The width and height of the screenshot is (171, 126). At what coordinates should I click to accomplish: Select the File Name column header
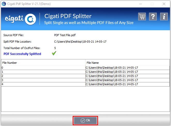pos(128,63)
